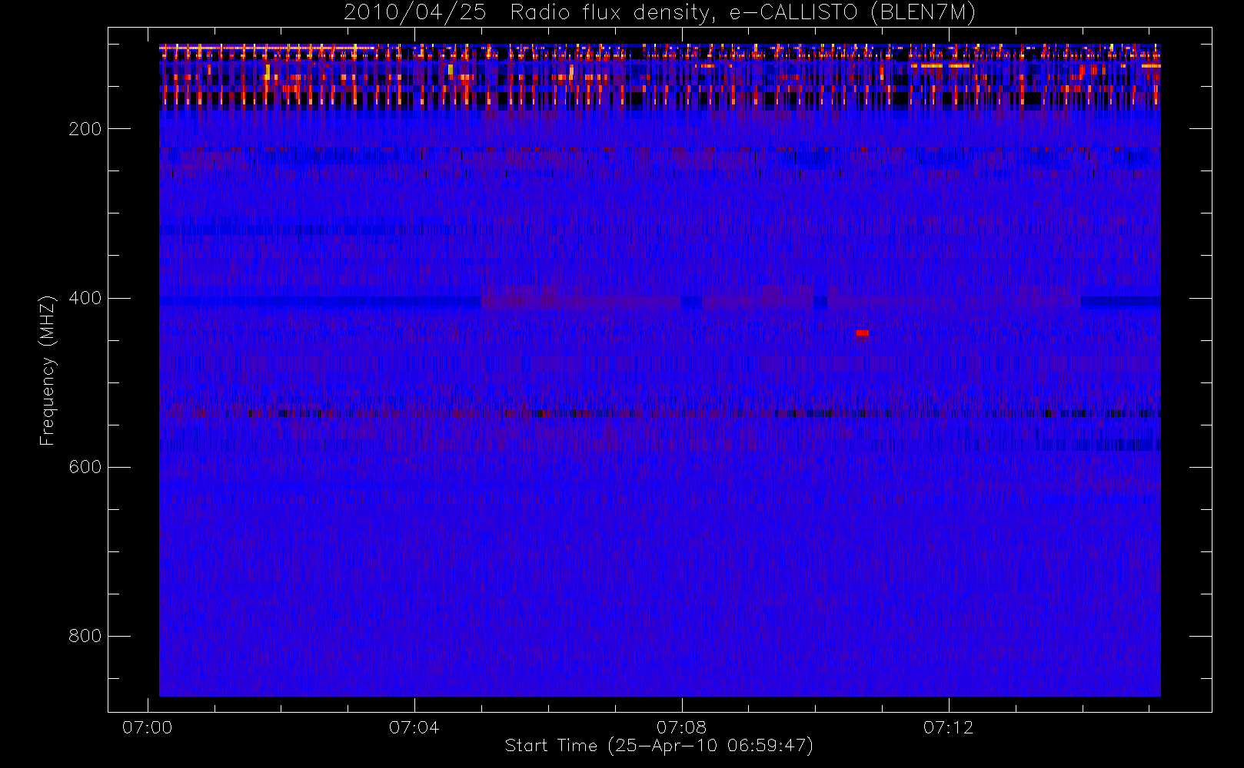Viewport: 1244px width, 768px height.
Task: Click the 07:00 time tick label
Action: pyautogui.click(x=147, y=727)
